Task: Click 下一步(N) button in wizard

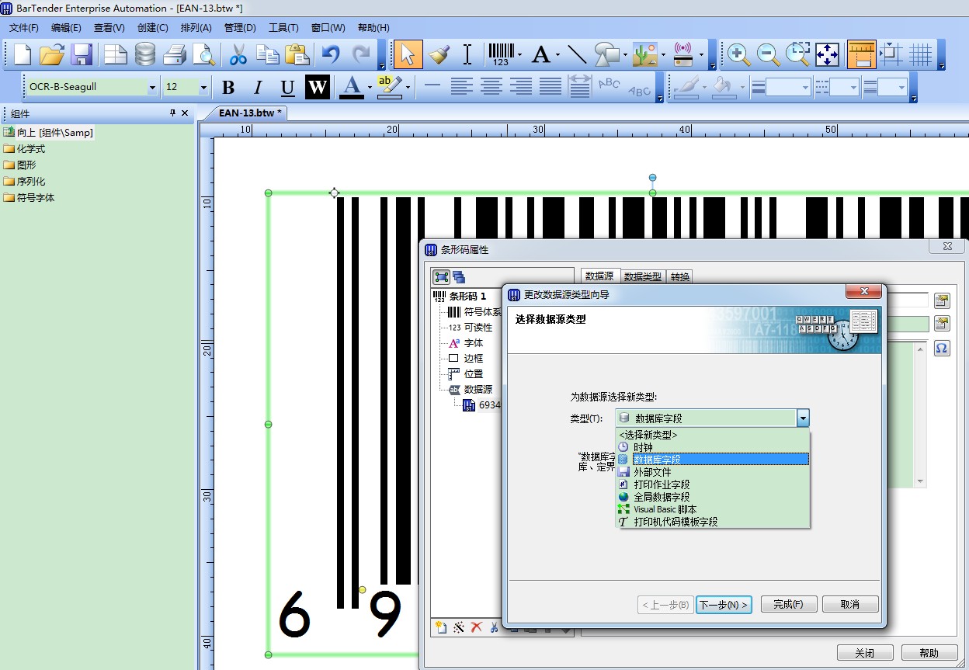Action: pos(724,605)
